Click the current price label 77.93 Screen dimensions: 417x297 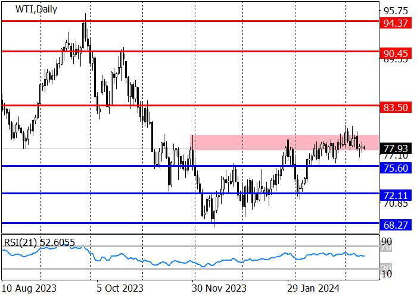click(x=396, y=148)
